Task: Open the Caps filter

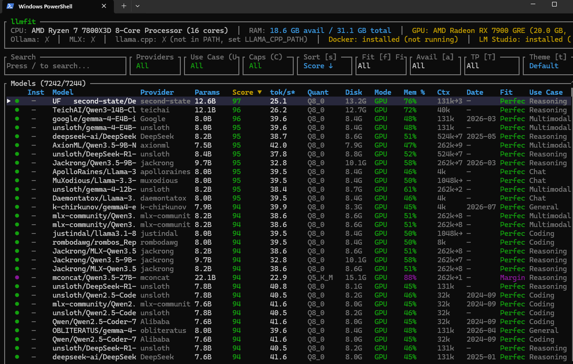Action: [269, 66]
